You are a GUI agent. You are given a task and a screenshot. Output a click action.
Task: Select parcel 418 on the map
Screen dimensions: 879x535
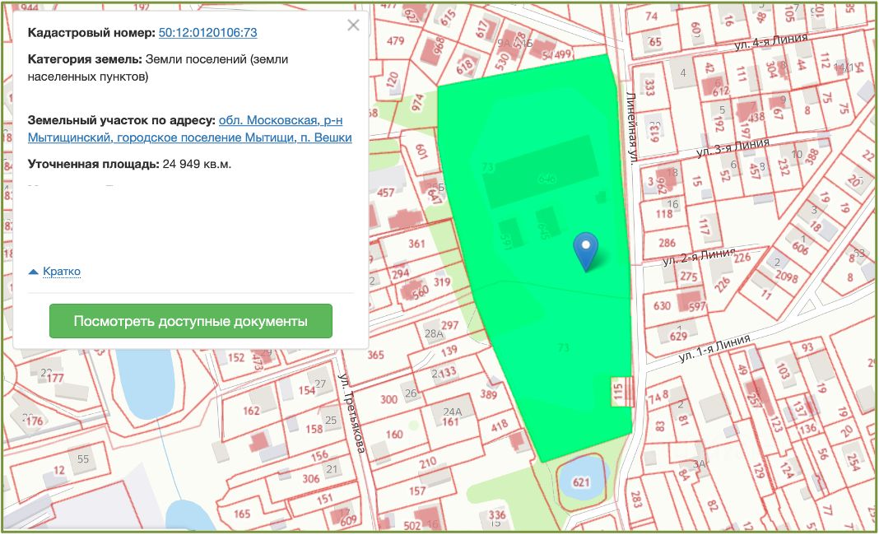pos(500,426)
